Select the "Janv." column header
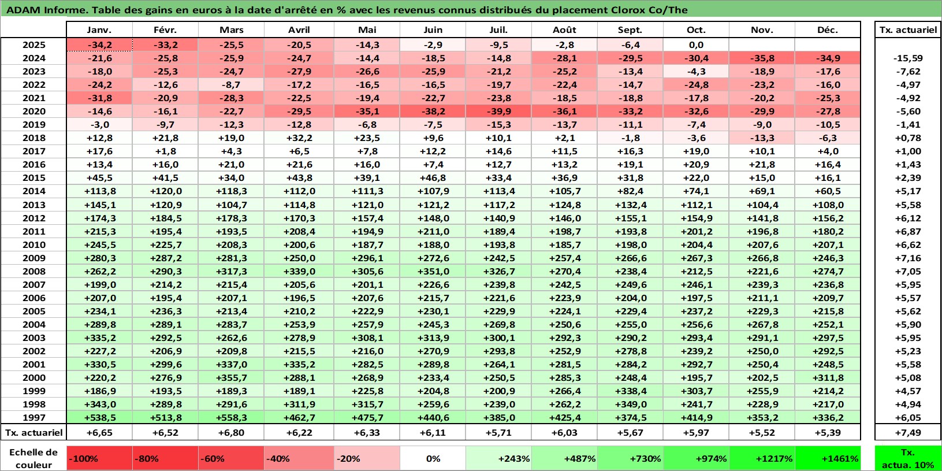This screenshot has height=471, width=942. (99, 30)
